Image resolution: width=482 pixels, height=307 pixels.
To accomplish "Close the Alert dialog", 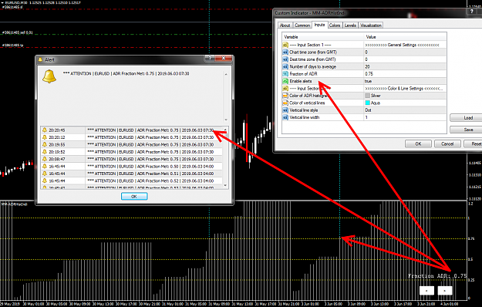I will pyautogui.click(x=224, y=59).
